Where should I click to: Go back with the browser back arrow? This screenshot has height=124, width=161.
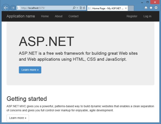pos(6,8)
